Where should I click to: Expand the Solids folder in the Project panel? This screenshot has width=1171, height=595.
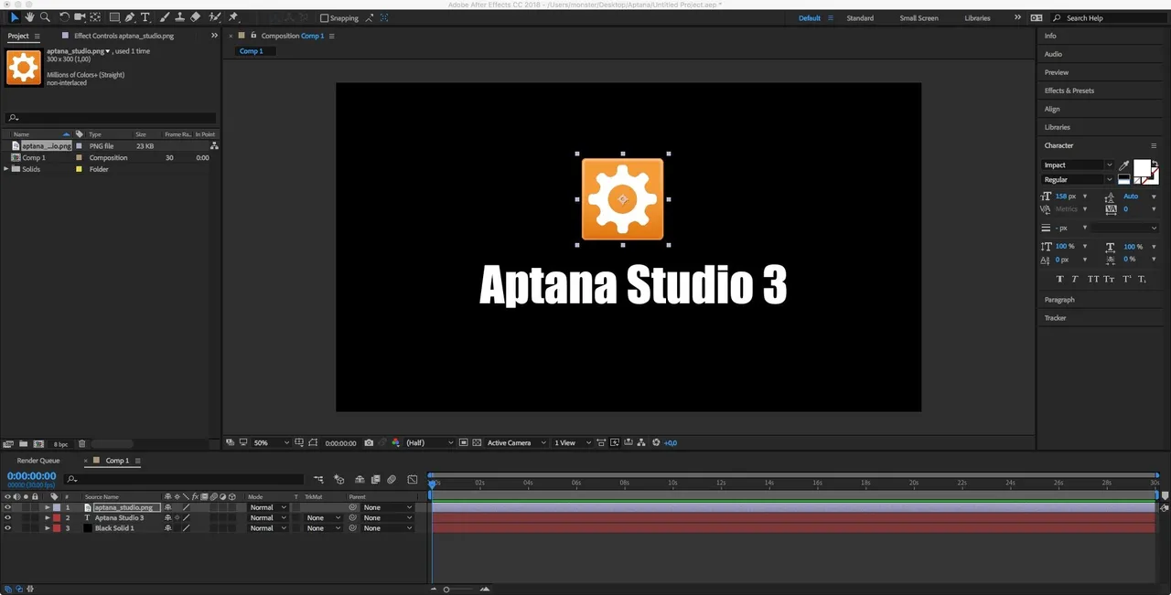pos(6,169)
